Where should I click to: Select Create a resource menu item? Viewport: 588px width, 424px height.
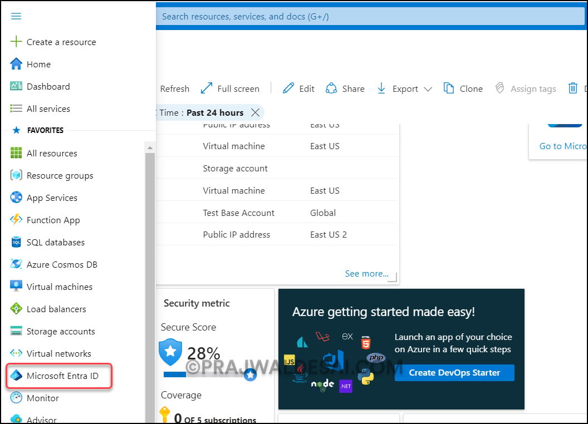click(x=61, y=42)
